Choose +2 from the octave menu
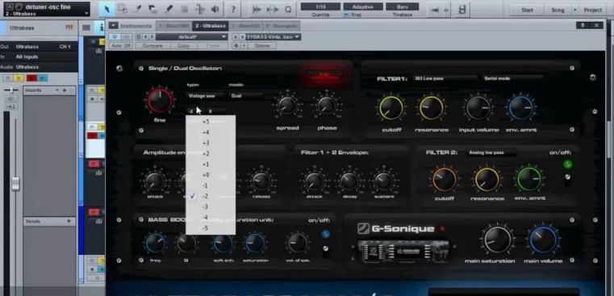This screenshot has height=296, width=614. click(x=211, y=153)
